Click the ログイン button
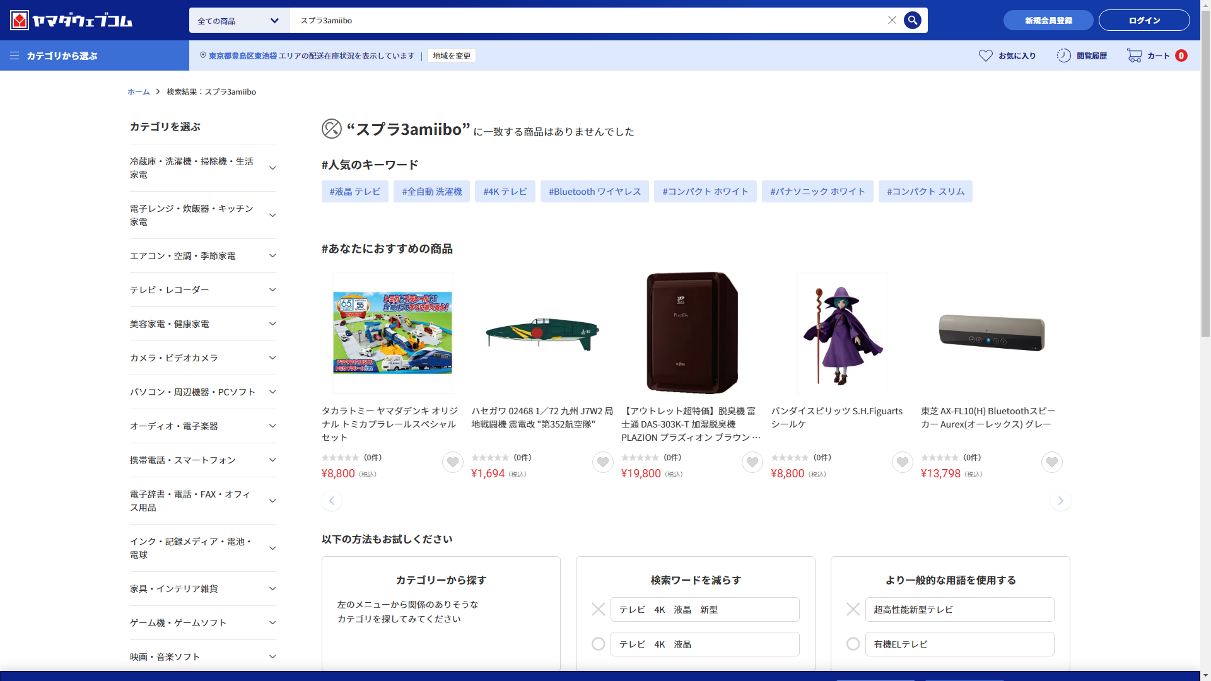This screenshot has width=1211, height=681. (1144, 20)
